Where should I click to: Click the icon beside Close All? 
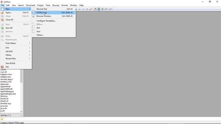point(2,20)
